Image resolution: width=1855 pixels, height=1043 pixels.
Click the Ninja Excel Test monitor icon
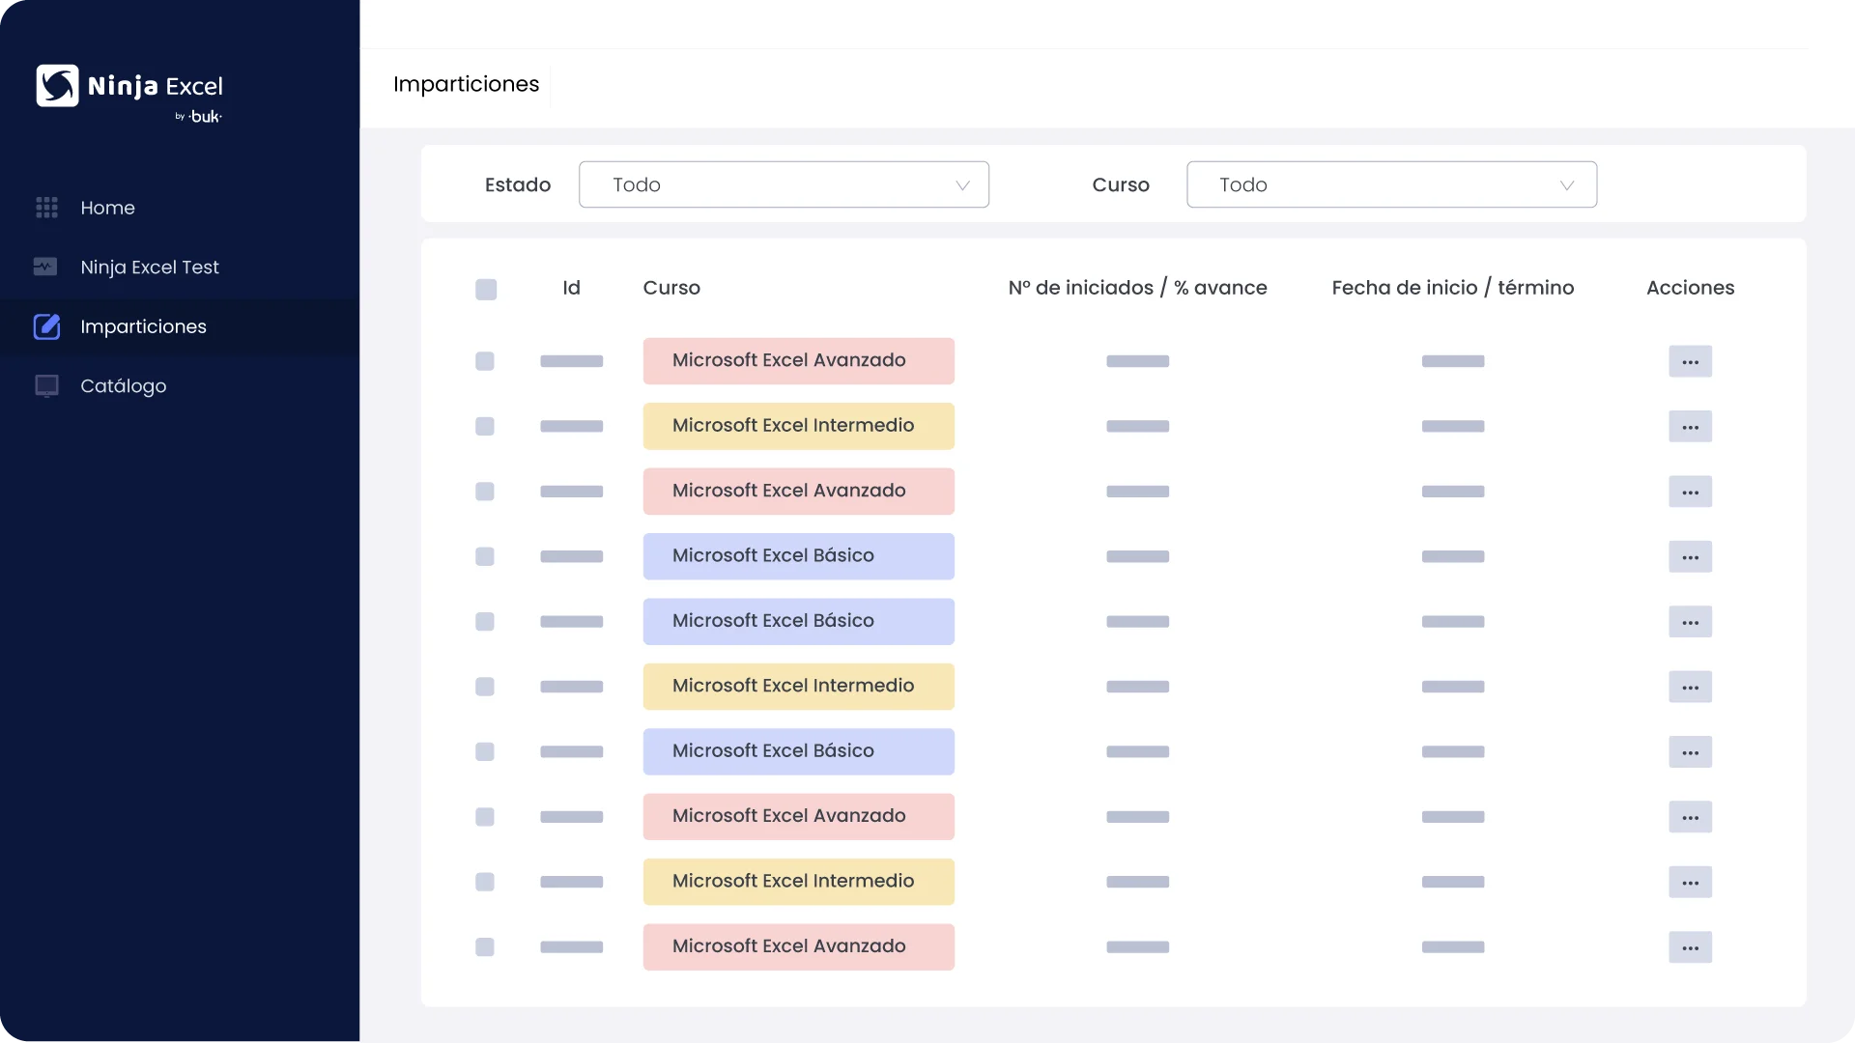[x=45, y=267]
